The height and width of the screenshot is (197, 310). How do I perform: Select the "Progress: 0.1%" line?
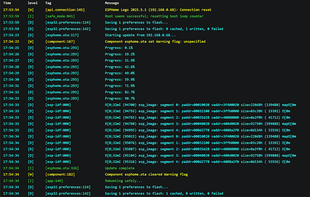coord(119,48)
